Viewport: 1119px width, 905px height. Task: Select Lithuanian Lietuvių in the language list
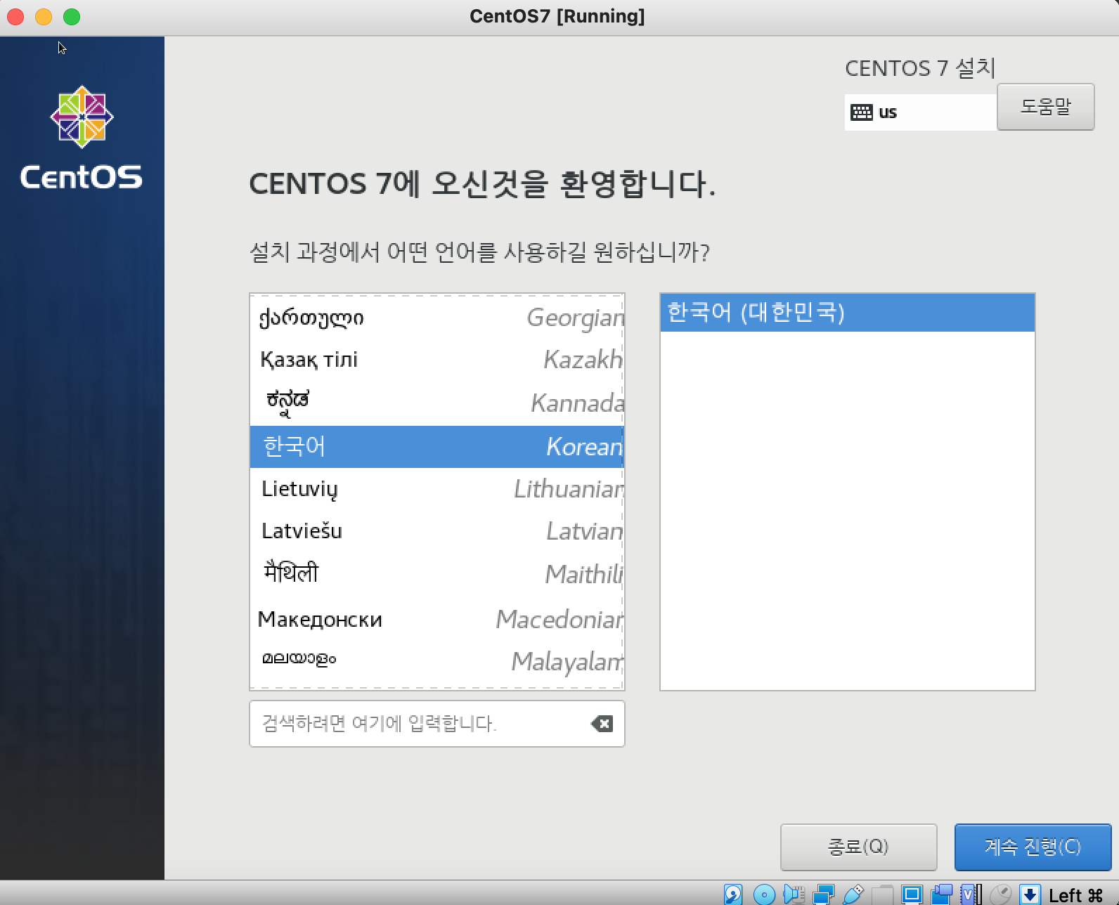pyautogui.click(x=437, y=489)
